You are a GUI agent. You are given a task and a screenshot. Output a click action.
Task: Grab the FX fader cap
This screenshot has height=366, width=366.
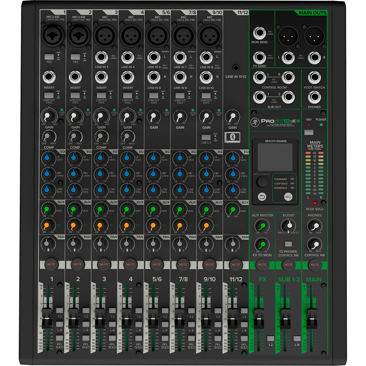pyautogui.click(x=259, y=319)
